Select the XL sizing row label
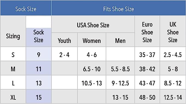Viewport: 186px width, 104px height. click(13, 97)
